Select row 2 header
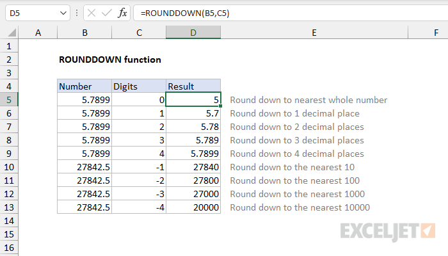The height and width of the screenshot is (256, 448). [9, 60]
